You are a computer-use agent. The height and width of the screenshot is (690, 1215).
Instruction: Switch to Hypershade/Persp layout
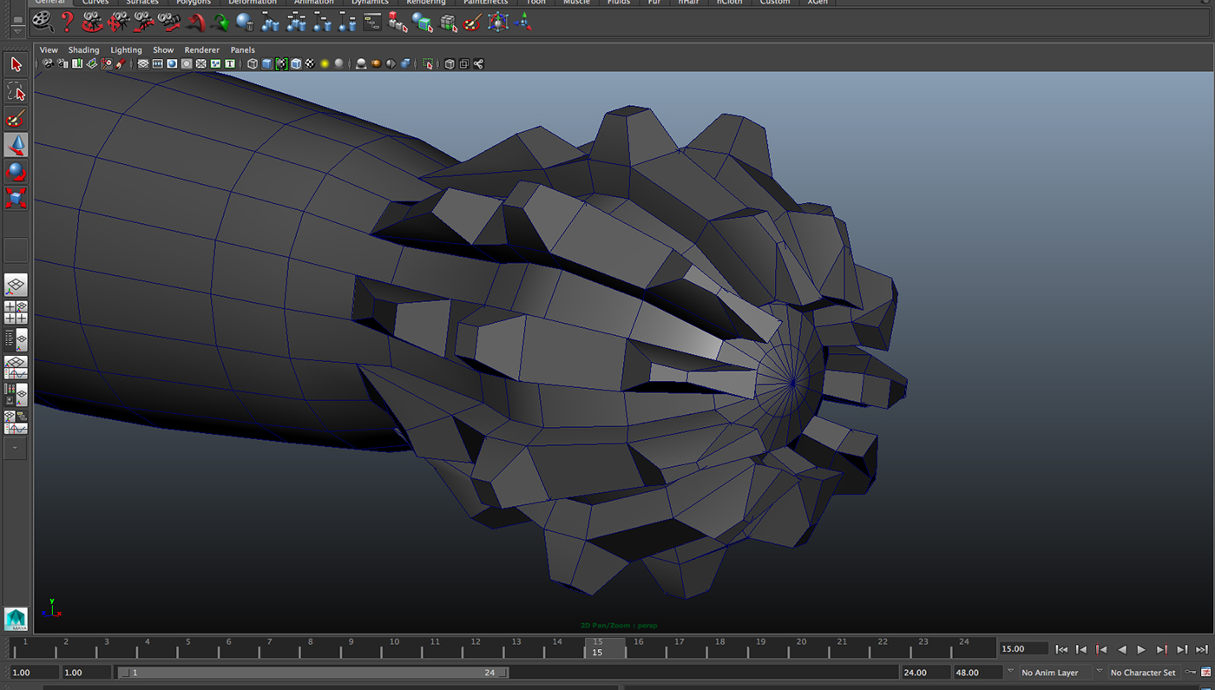(x=16, y=395)
